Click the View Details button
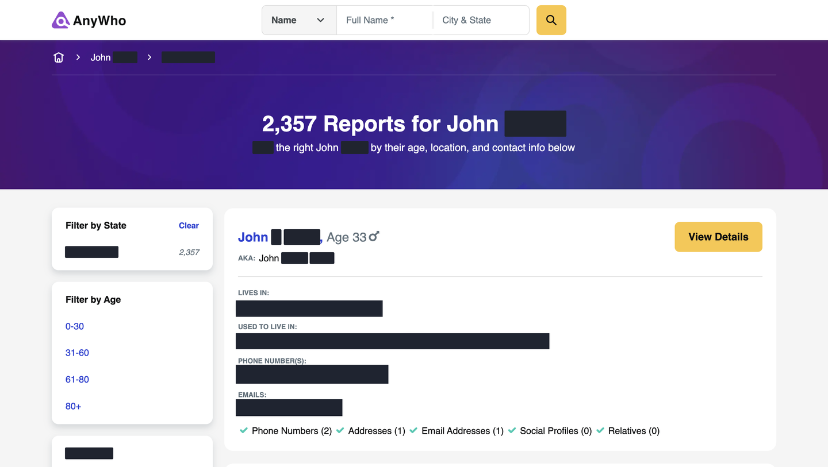Screen dimensions: 828x467 click(x=718, y=237)
